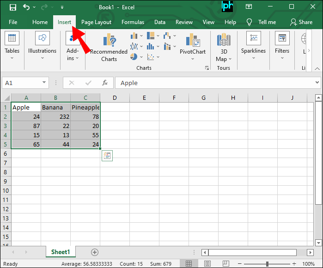Viewport: 323px width, 268px height.
Task: Expand the Filters dropdown
Action: coord(282,47)
